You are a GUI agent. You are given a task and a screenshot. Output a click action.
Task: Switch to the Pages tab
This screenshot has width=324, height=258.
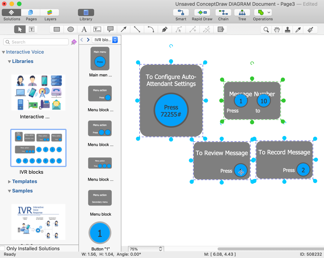tap(31, 15)
